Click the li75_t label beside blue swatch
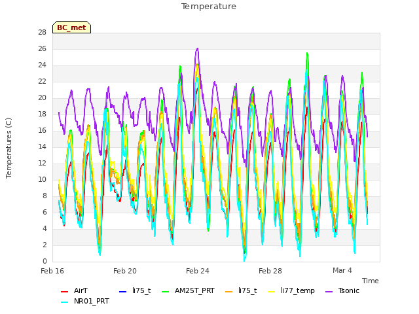Image resolution: width=419 pixels, height=314 pixels. click(141, 290)
